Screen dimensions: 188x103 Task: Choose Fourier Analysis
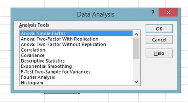(x=76, y=77)
